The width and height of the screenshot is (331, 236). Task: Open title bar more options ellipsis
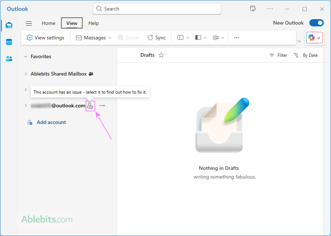pos(270,9)
